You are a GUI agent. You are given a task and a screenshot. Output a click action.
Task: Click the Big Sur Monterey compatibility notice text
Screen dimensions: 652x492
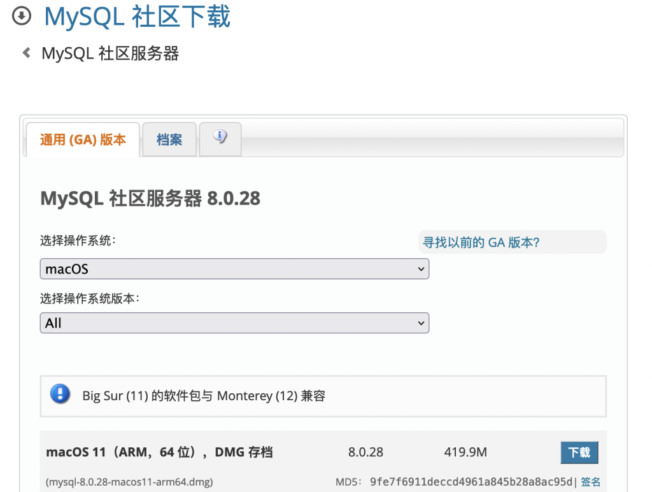coord(204,395)
